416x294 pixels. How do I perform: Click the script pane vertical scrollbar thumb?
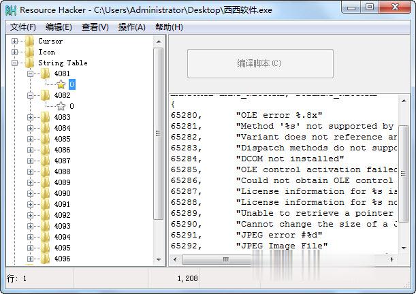coord(404,174)
